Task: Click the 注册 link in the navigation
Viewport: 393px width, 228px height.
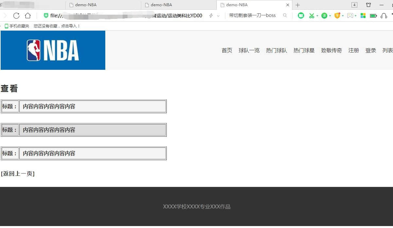Action: point(353,50)
